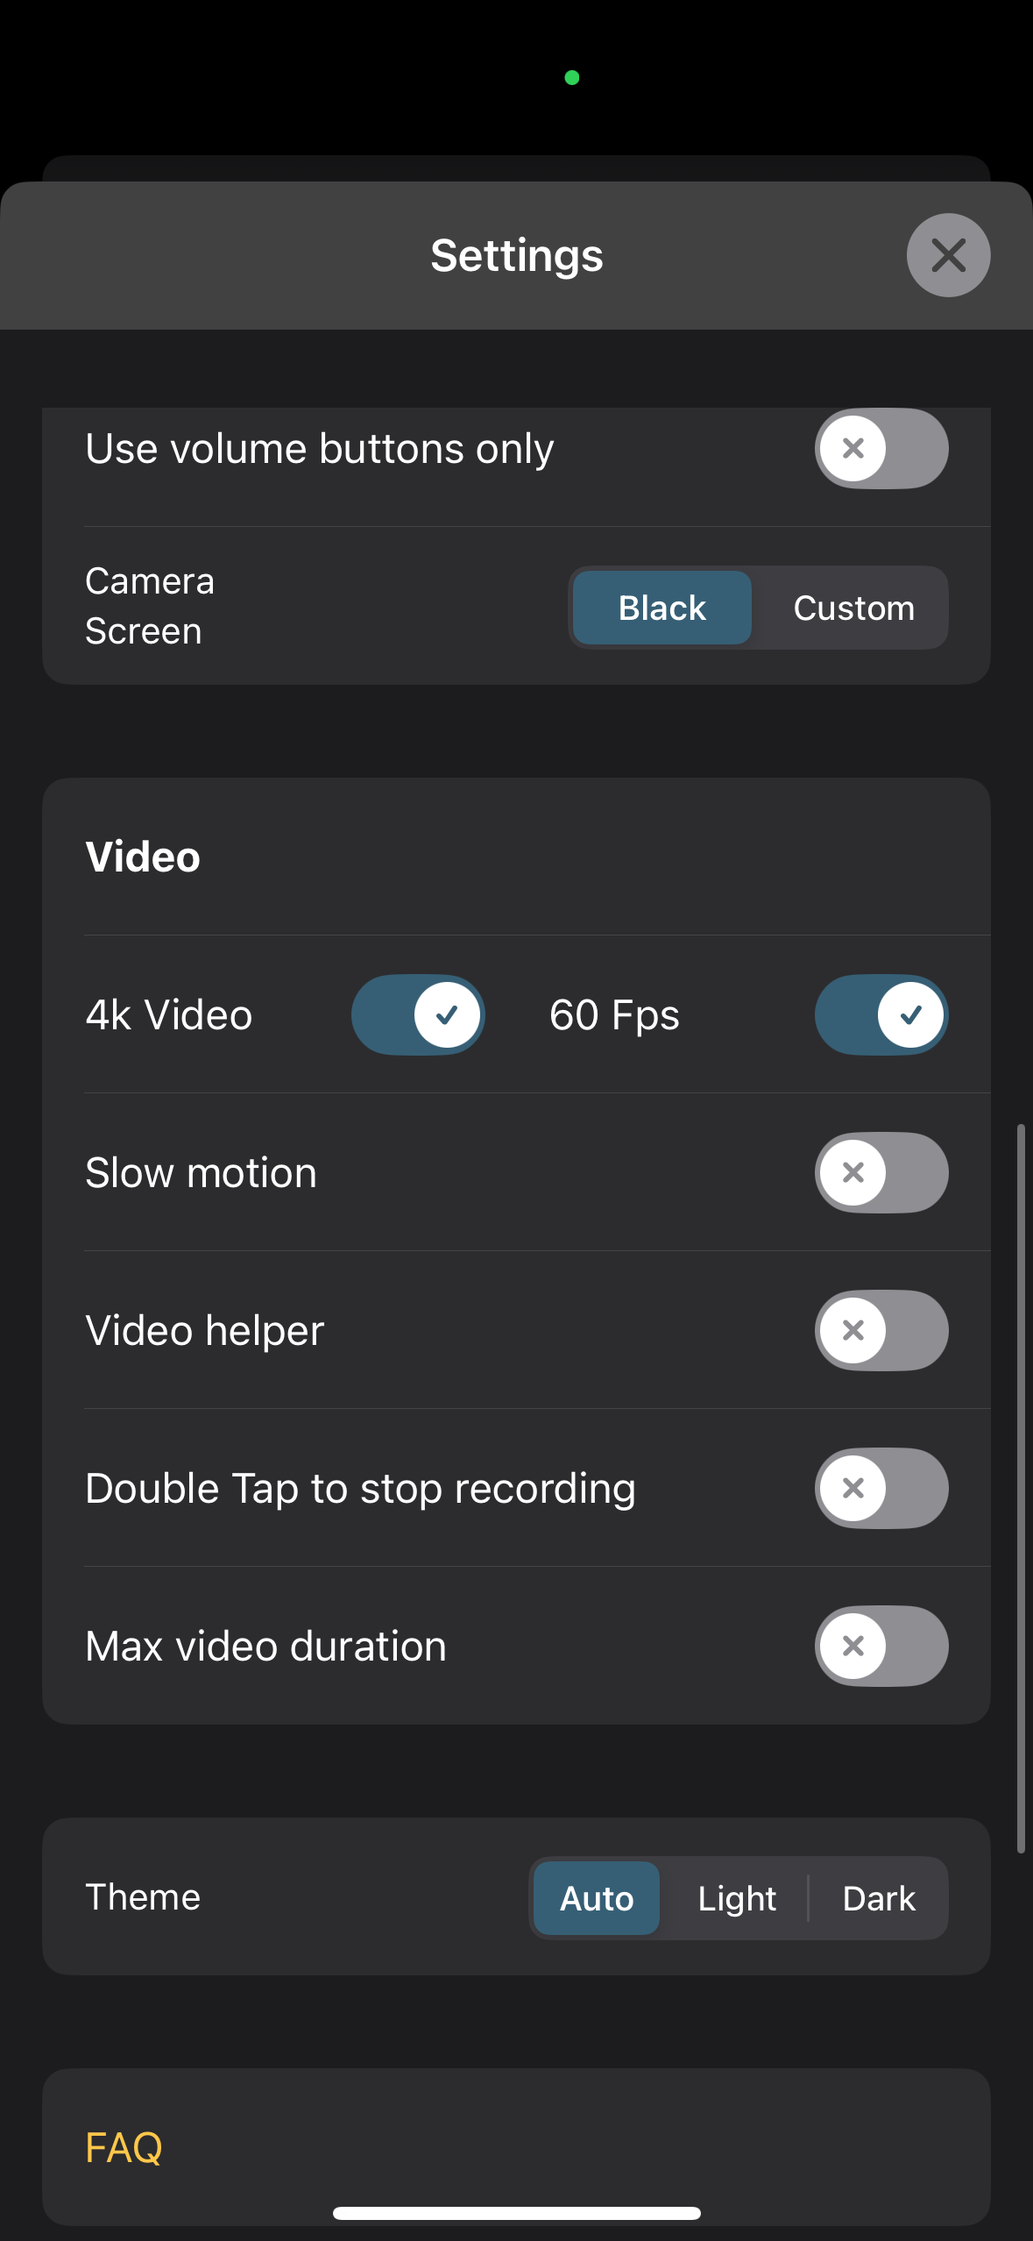Enable Use volume buttons only switch
Viewport: 1033px width, 2241px height.
(881, 449)
